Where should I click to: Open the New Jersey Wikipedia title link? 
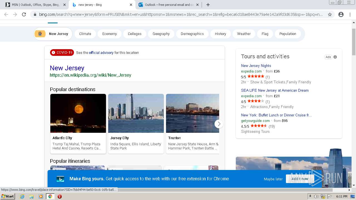(x=67, y=68)
